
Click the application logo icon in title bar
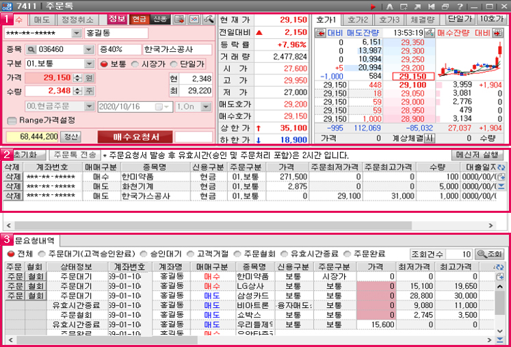tap(5, 6)
